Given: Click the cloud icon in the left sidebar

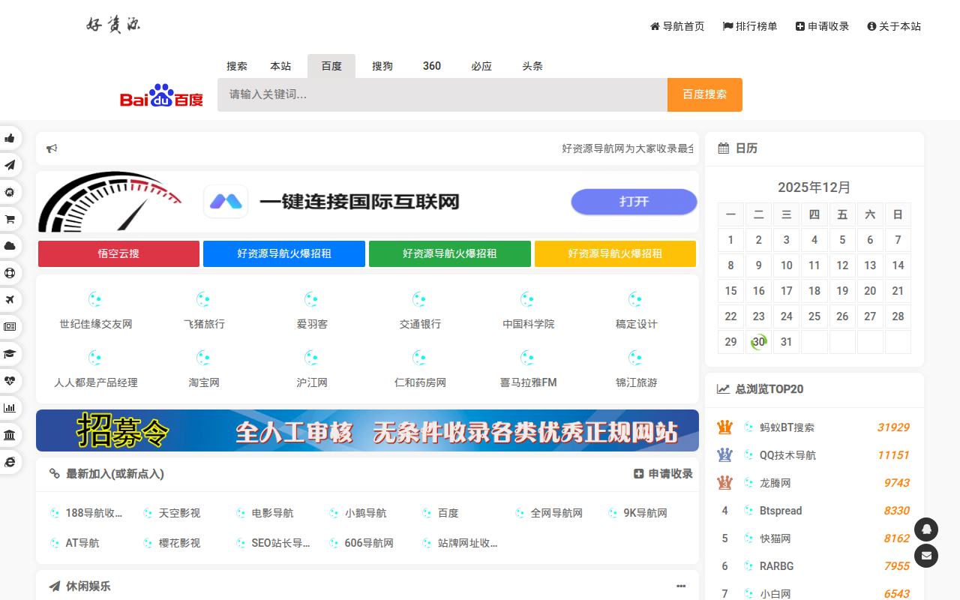Looking at the screenshot, I should [x=10, y=246].
